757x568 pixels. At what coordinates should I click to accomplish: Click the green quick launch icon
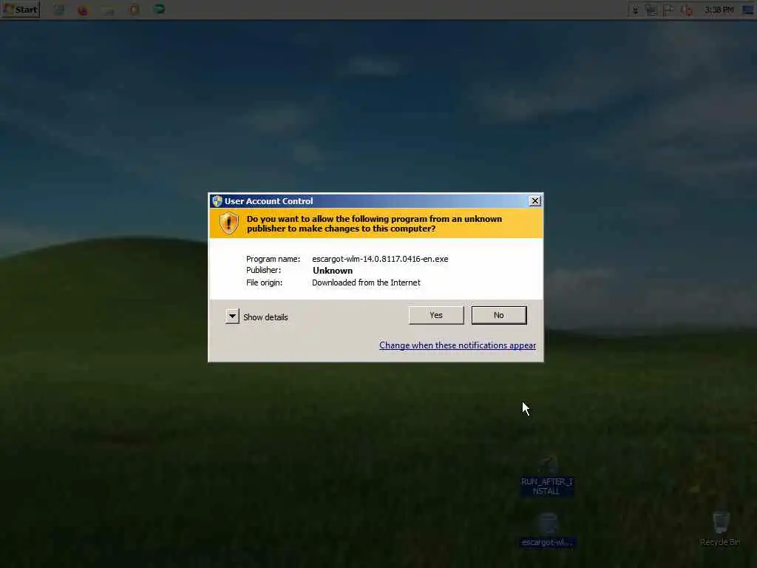pos(159,9)
